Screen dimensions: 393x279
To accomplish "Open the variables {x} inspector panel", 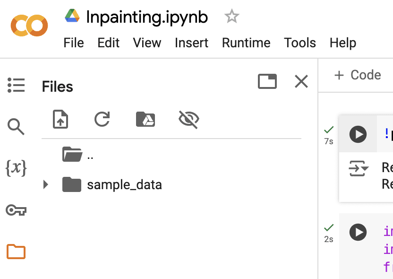I will coord(16,168).
